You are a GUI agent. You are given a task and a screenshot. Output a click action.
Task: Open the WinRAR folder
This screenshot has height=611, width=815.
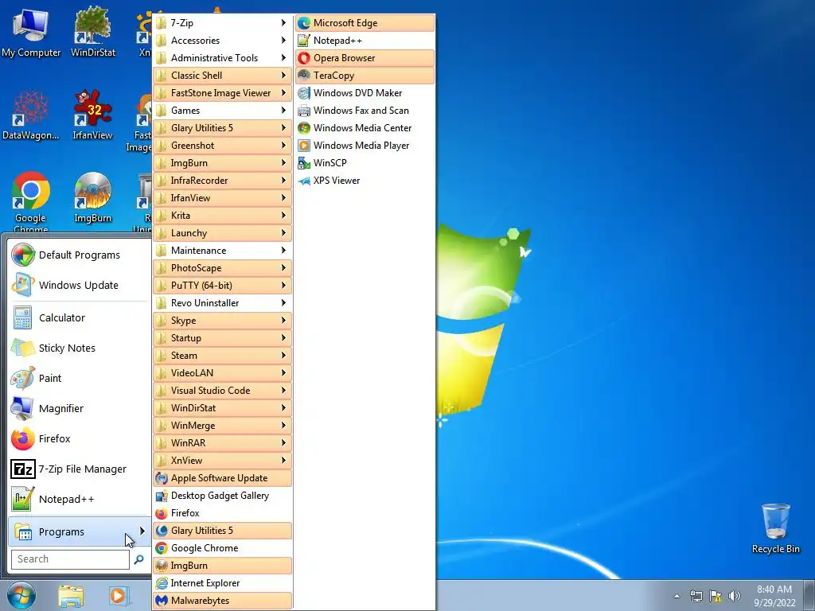tap(223, 442)
